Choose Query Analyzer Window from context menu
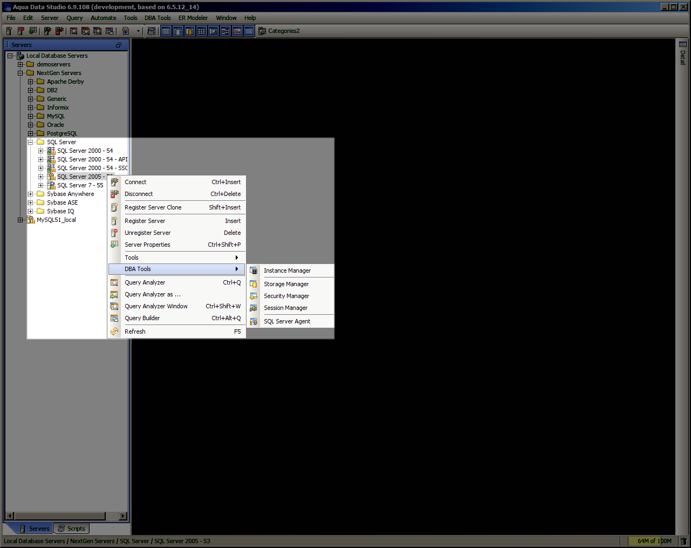The width and height of the screenshot is (691, 548). 177,306
